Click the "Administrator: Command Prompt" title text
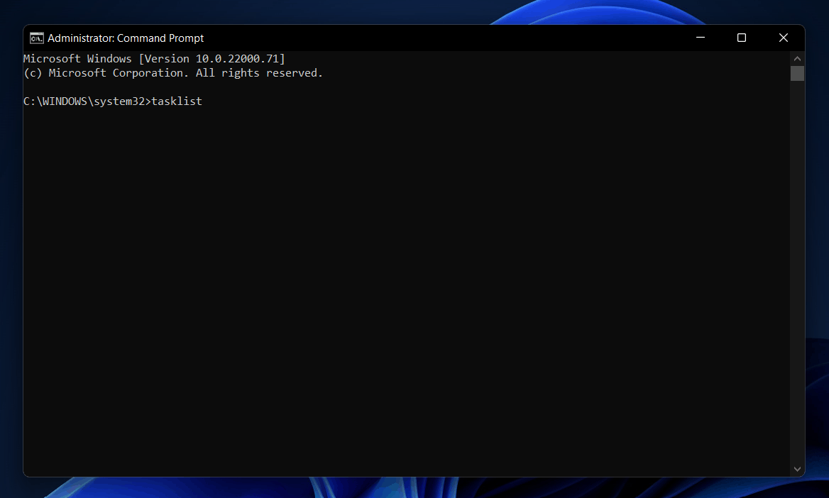829x498 pixels. [x=126, y=38]
